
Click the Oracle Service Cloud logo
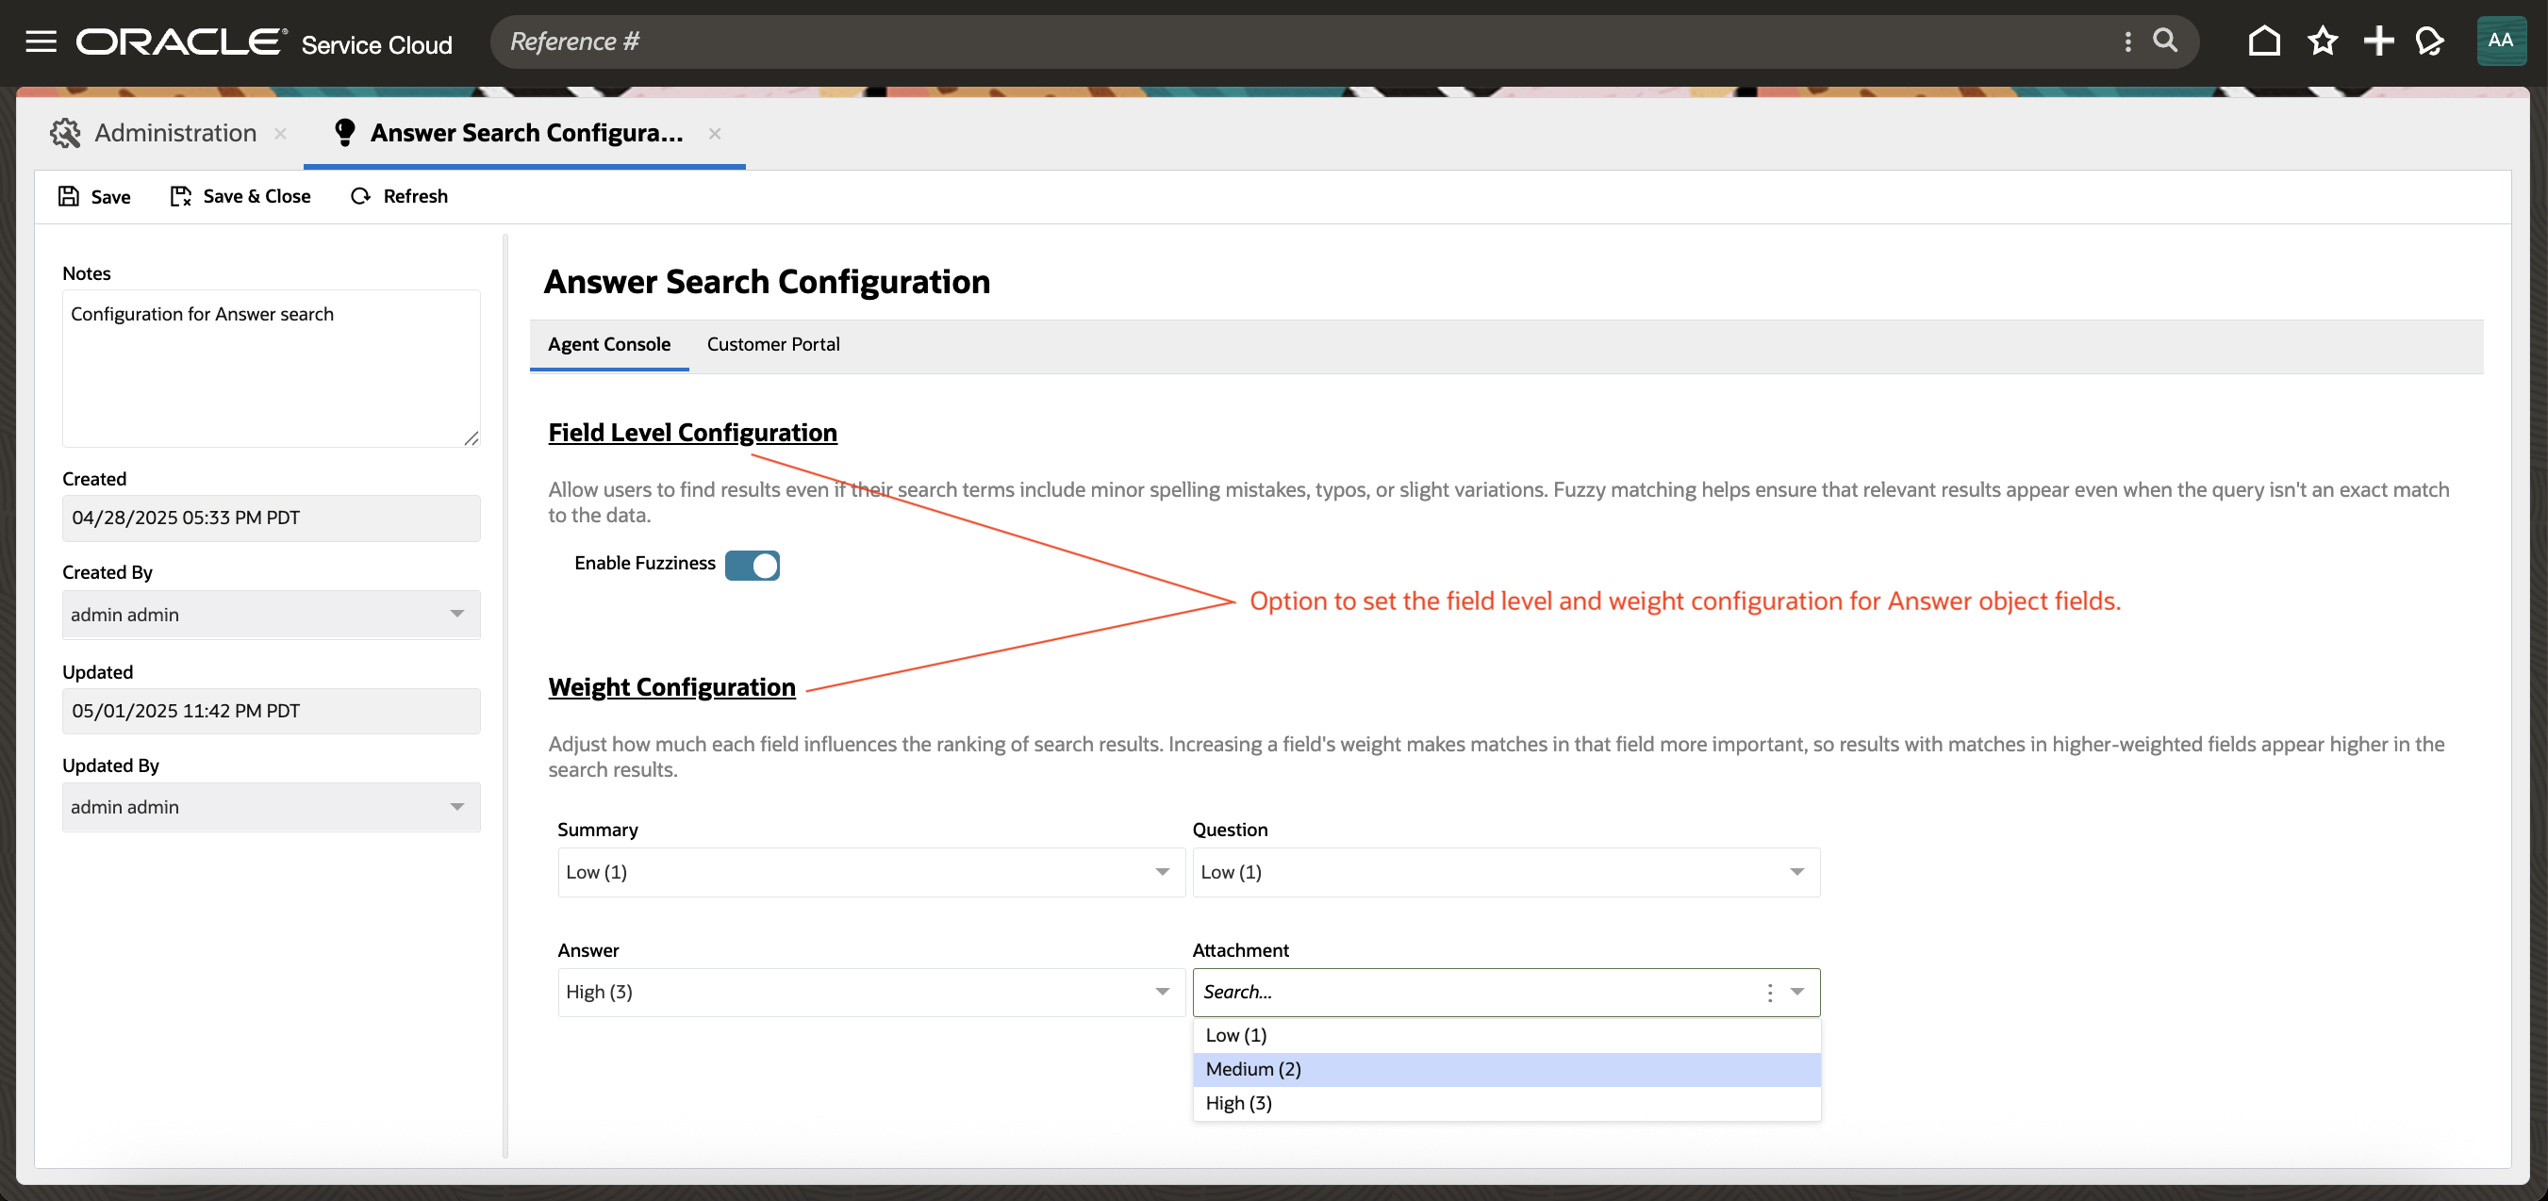point(264,42)
